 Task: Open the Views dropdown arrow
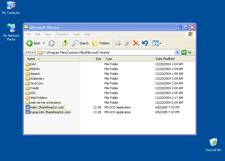coord(160,43)
